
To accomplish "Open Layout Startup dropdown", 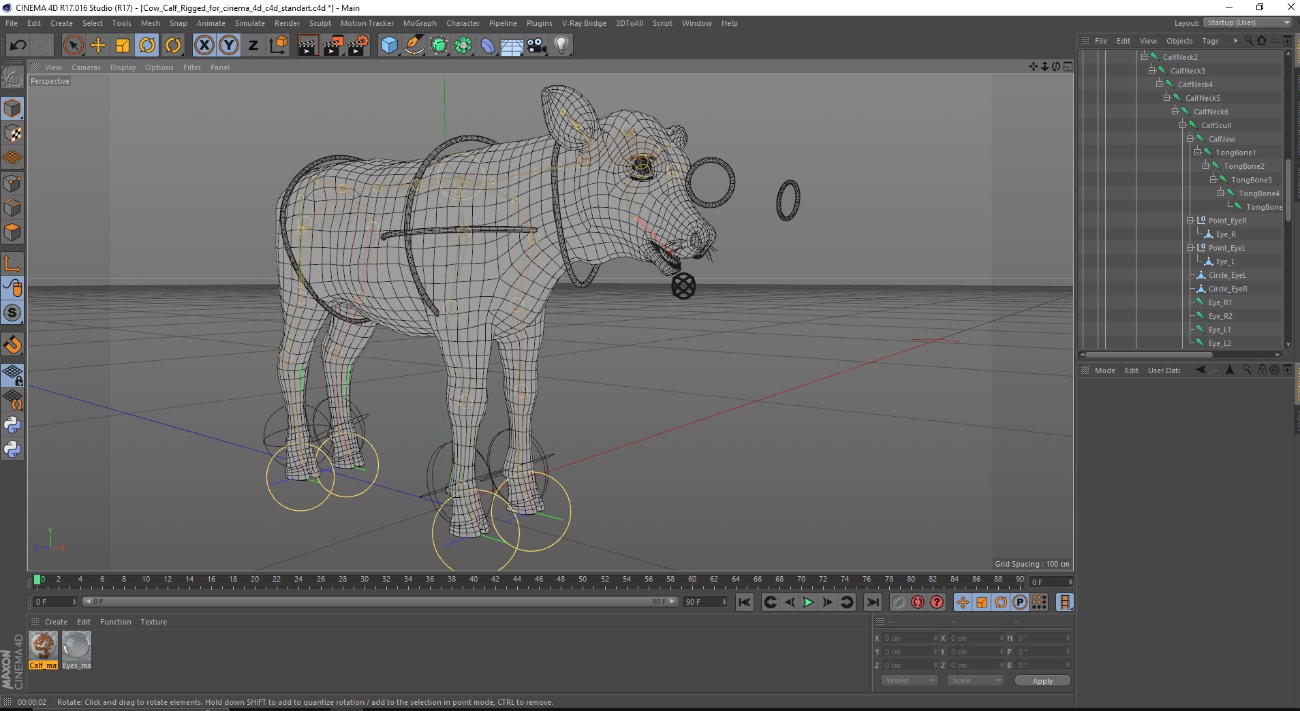I will [x=1248, y=22].
